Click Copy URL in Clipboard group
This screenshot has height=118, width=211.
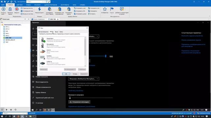pos(79,11)
